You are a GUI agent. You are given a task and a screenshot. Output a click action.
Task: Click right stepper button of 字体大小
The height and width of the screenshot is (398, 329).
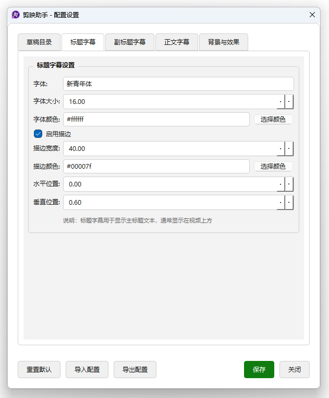(289, 102)
